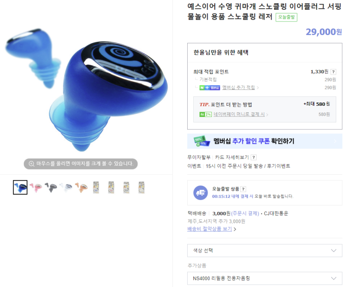Open the 색상 선택 dropdown
The image size is (346, 287).
click(x=265, y=251)
